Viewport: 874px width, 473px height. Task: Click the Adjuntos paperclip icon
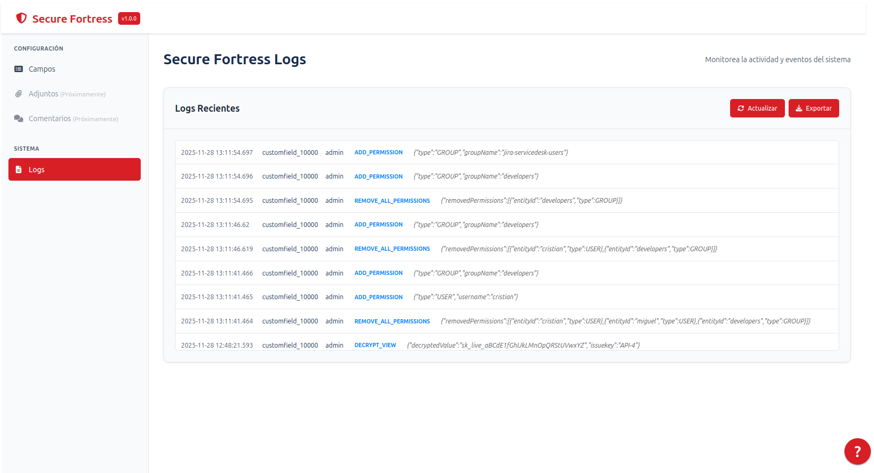pos(18,94)
